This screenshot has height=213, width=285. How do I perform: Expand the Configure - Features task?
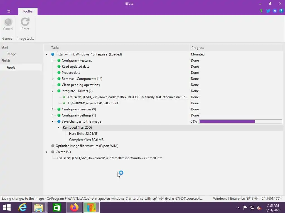[52, 60]
